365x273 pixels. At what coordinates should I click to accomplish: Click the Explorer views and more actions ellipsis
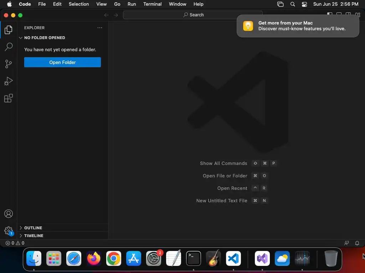[100, 28]
